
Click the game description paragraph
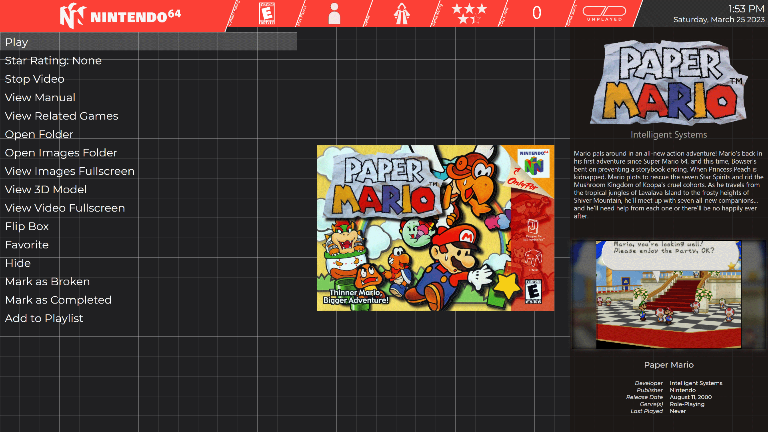[x=669, y=185]
